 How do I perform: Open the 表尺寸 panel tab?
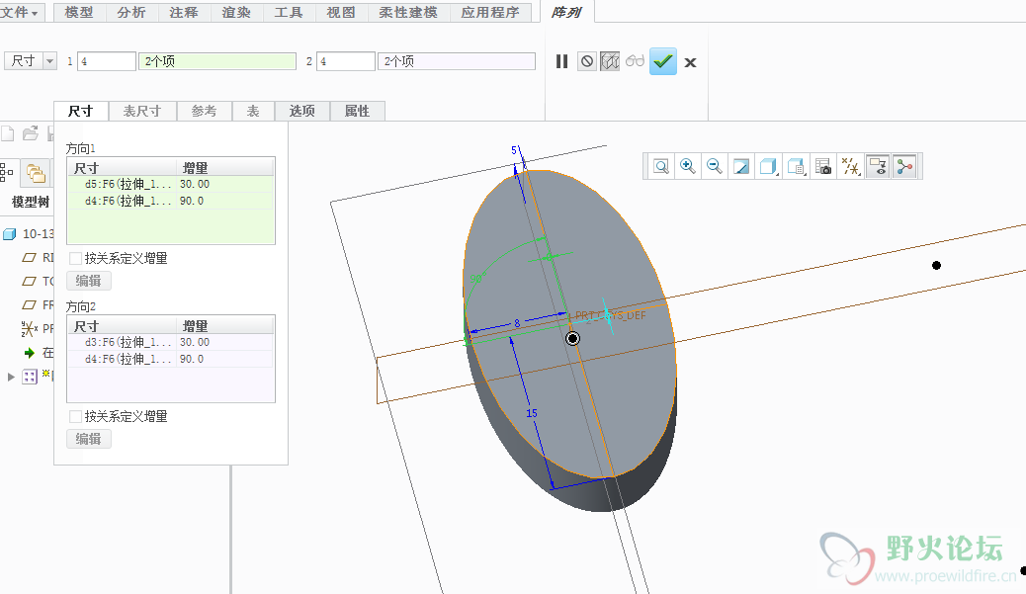pos(142,111)
